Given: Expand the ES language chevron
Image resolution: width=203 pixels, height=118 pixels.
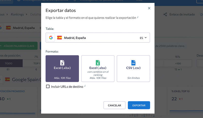Looking at the screenshot, I should pyautogui.click(x=146, y=38).
